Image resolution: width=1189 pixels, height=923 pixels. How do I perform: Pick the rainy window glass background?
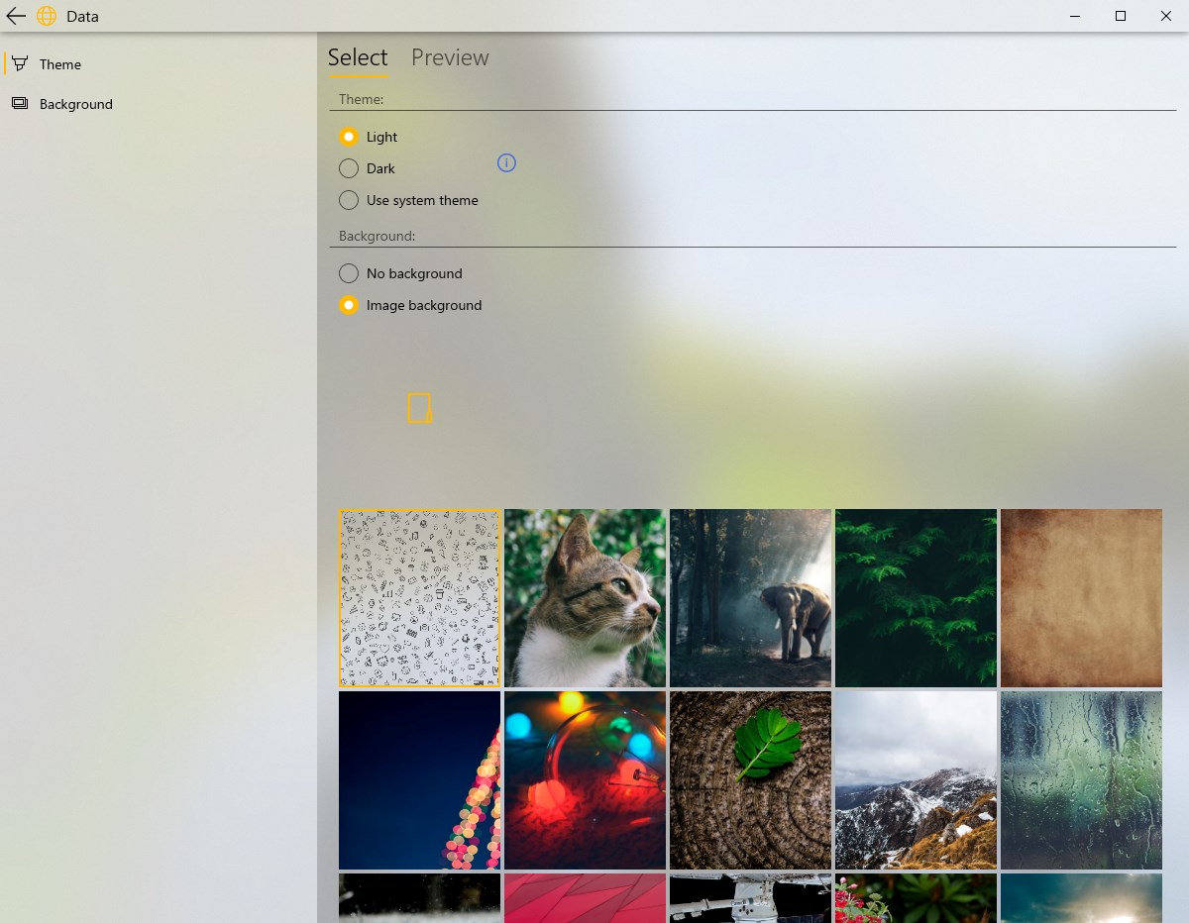click(1081, 780)
